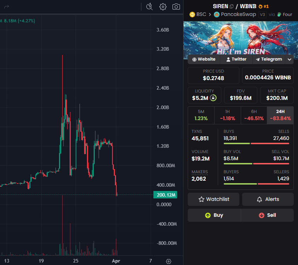Click the buys vs sells ratio bar
The width and height of the screenshot is (298, 265).
pos(256,143)
